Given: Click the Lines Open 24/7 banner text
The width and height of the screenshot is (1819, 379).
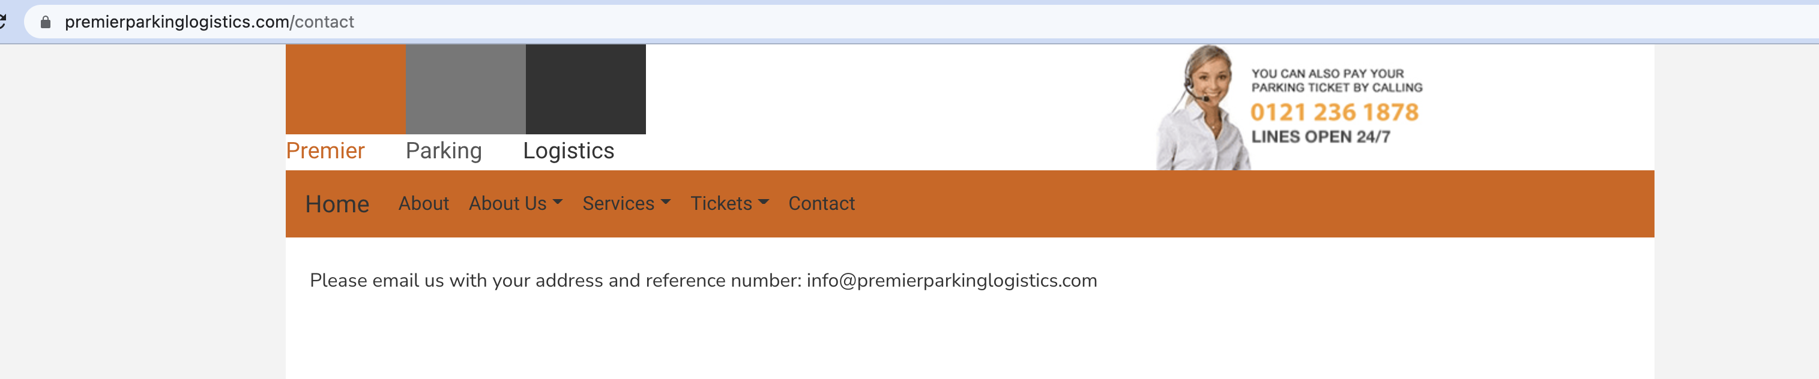Looking at the screenshot, I should click(x=1321, y=137).
